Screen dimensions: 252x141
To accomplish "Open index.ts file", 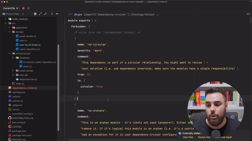I will click(x=20, y=83).
